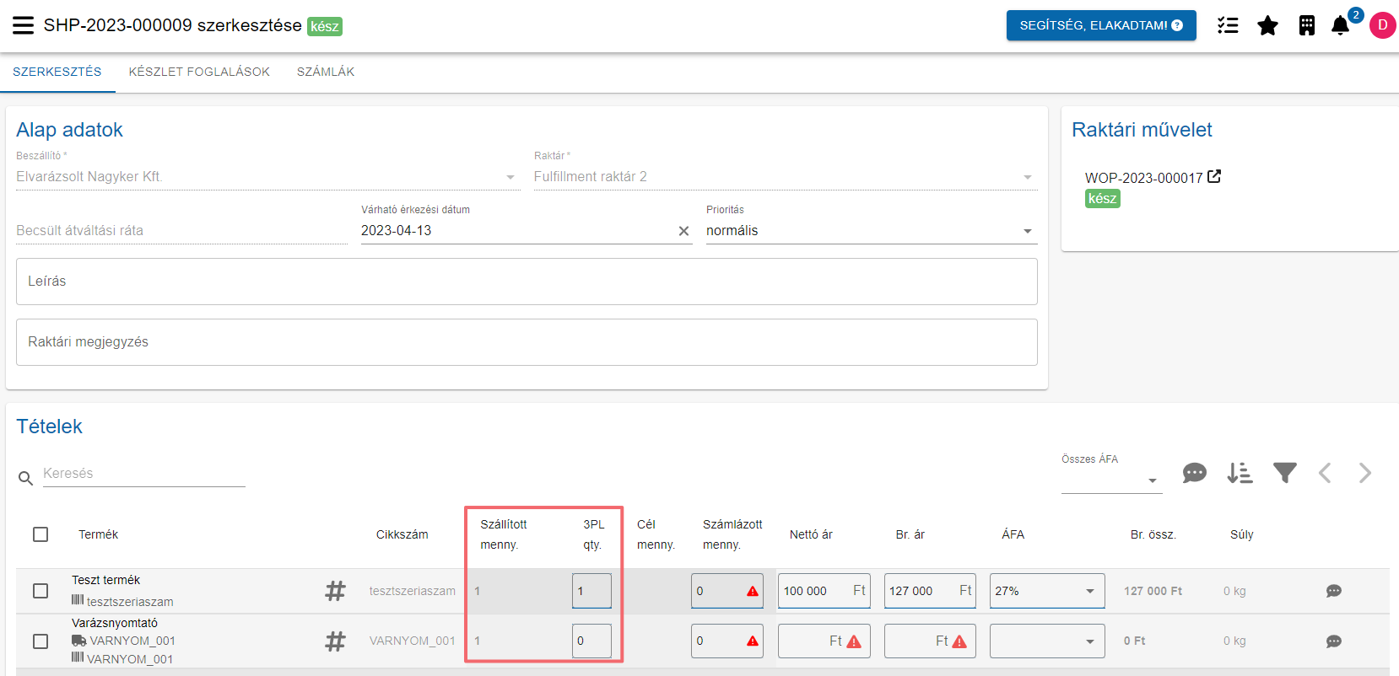The image size is (1399, 676).
Task: Open comment bubble on Teszt termék row
Action: [x=1334, y=591]
